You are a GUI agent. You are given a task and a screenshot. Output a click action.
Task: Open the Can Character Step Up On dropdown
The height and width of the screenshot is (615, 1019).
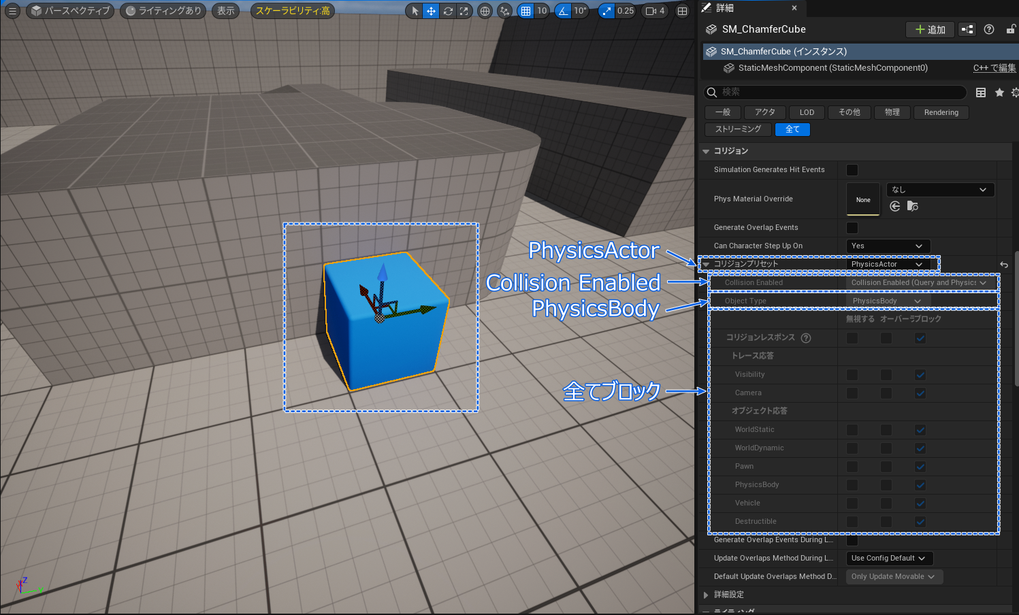888,246
